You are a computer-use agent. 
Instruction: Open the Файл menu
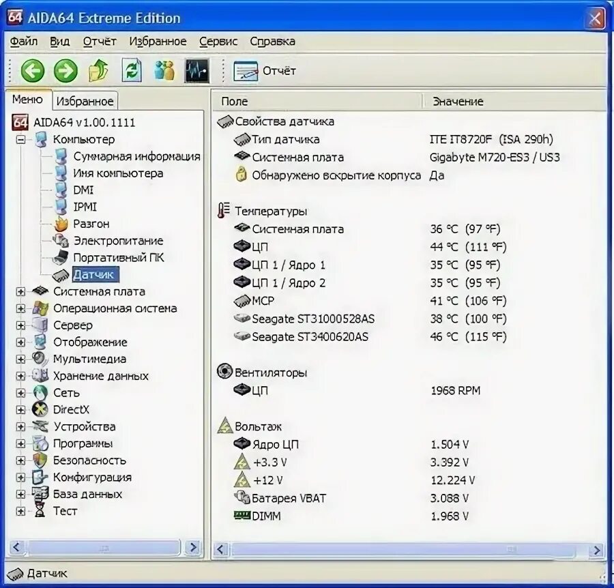pos(23,42)
